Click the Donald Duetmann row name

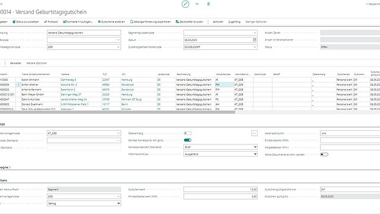tap(32, 104)
